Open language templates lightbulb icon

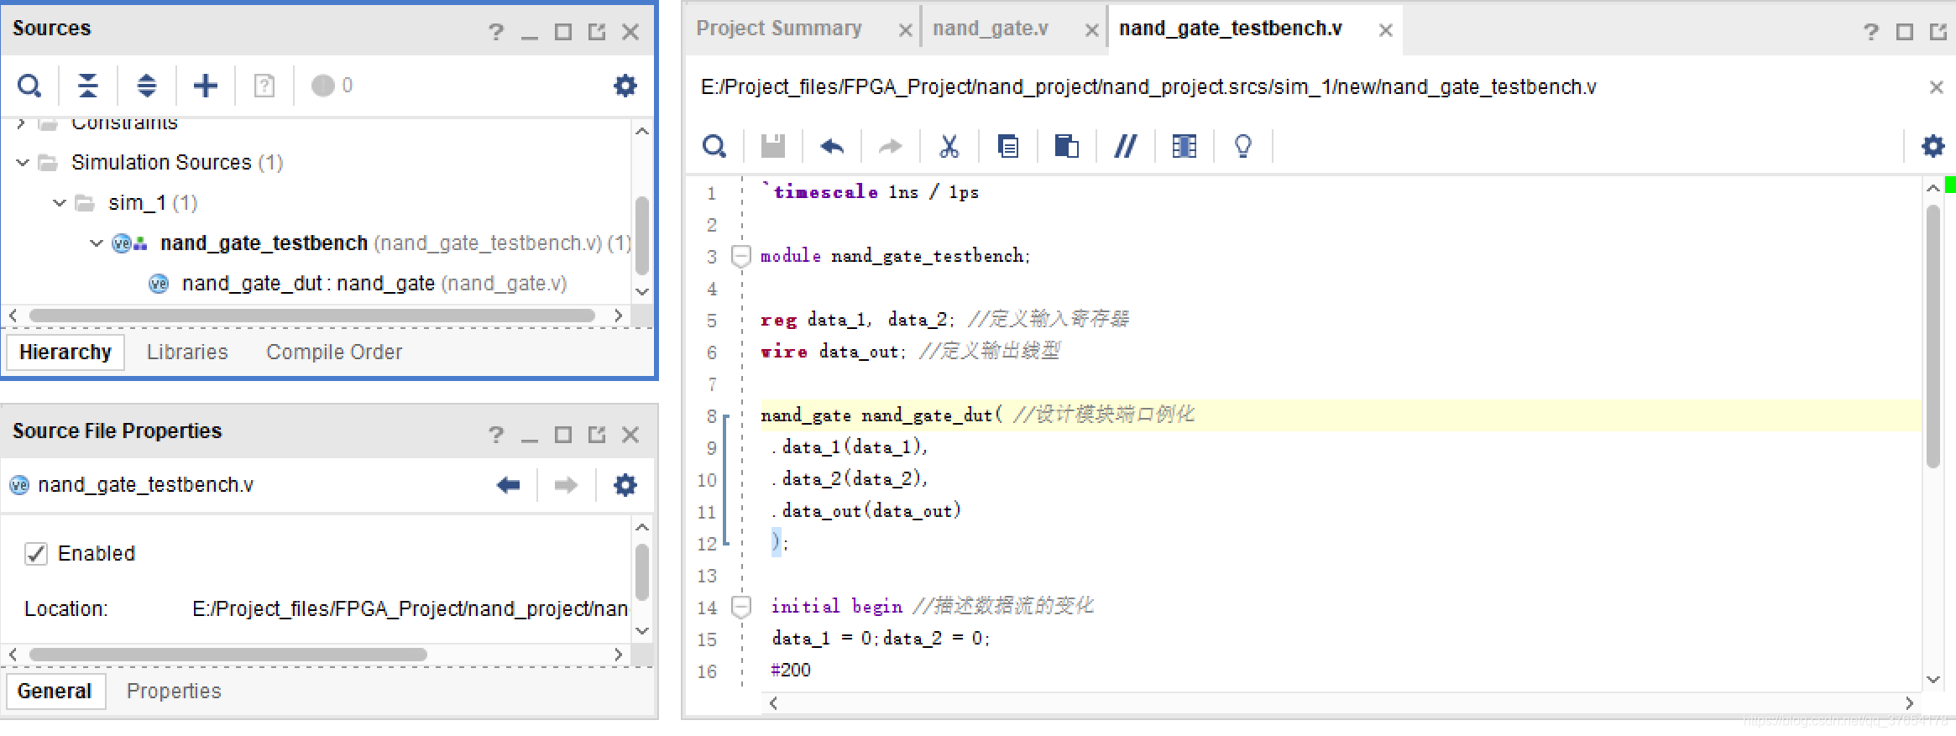[x=1243, y=146]
